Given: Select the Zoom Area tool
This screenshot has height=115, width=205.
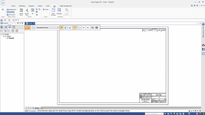Looking at the screenshot, I should (x=21, y=12).
